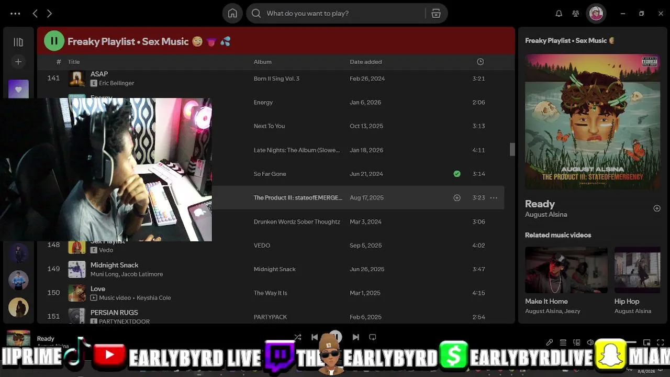
Task: Open the Late Nights album link
Action: (297, 150)
